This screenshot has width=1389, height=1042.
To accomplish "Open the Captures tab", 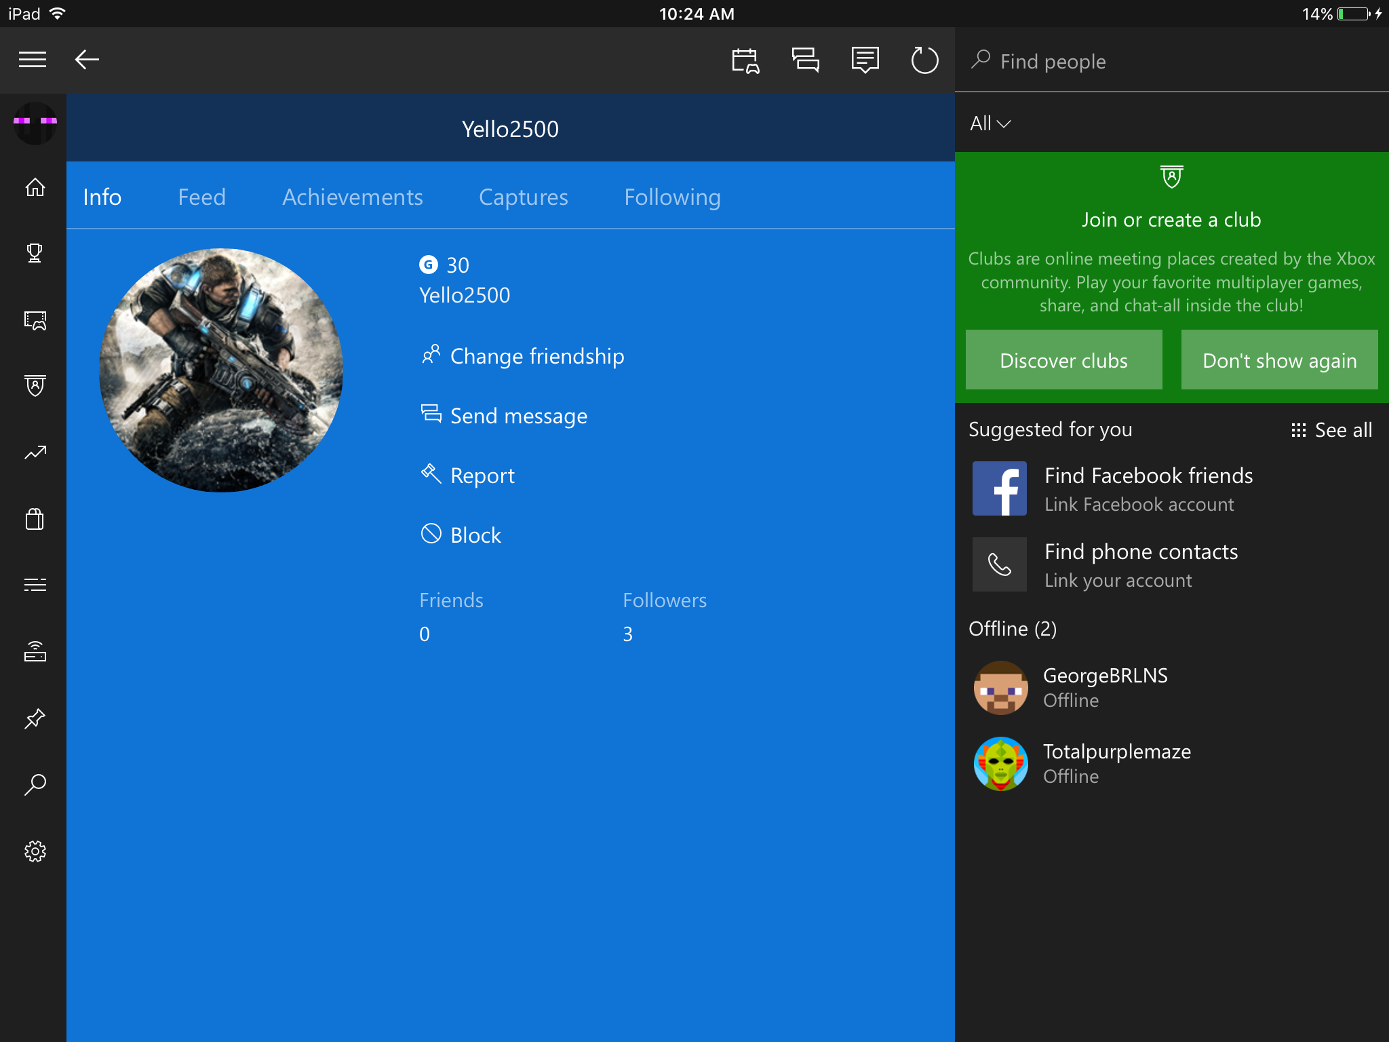I will pyautogui.click(x=524, y=197).
